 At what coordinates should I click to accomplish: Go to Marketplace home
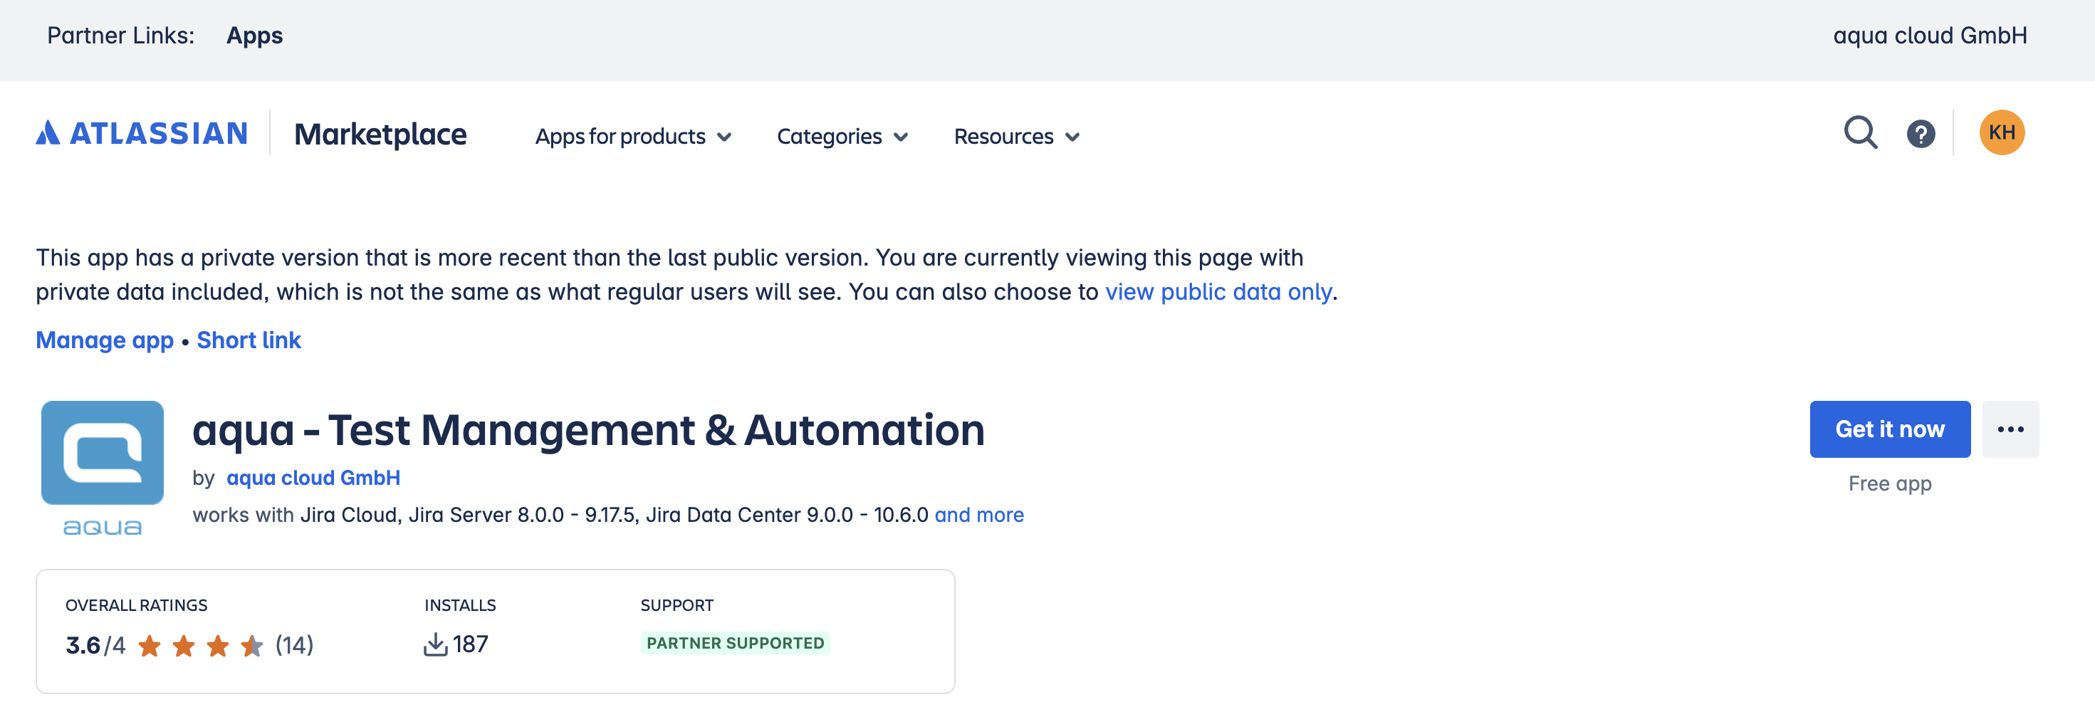(x=380, y=134)
